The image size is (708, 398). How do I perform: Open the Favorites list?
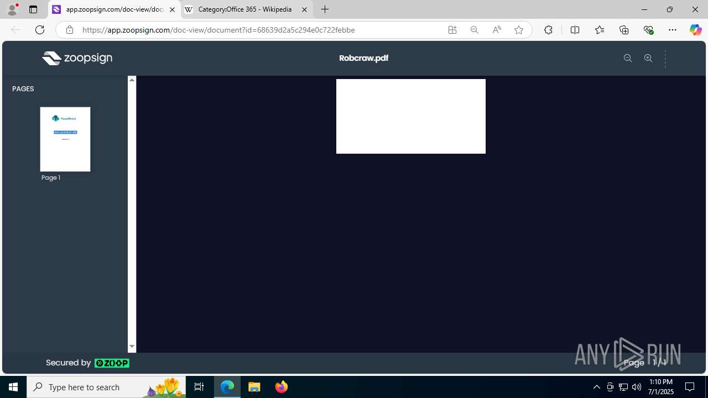click(600, 30)
